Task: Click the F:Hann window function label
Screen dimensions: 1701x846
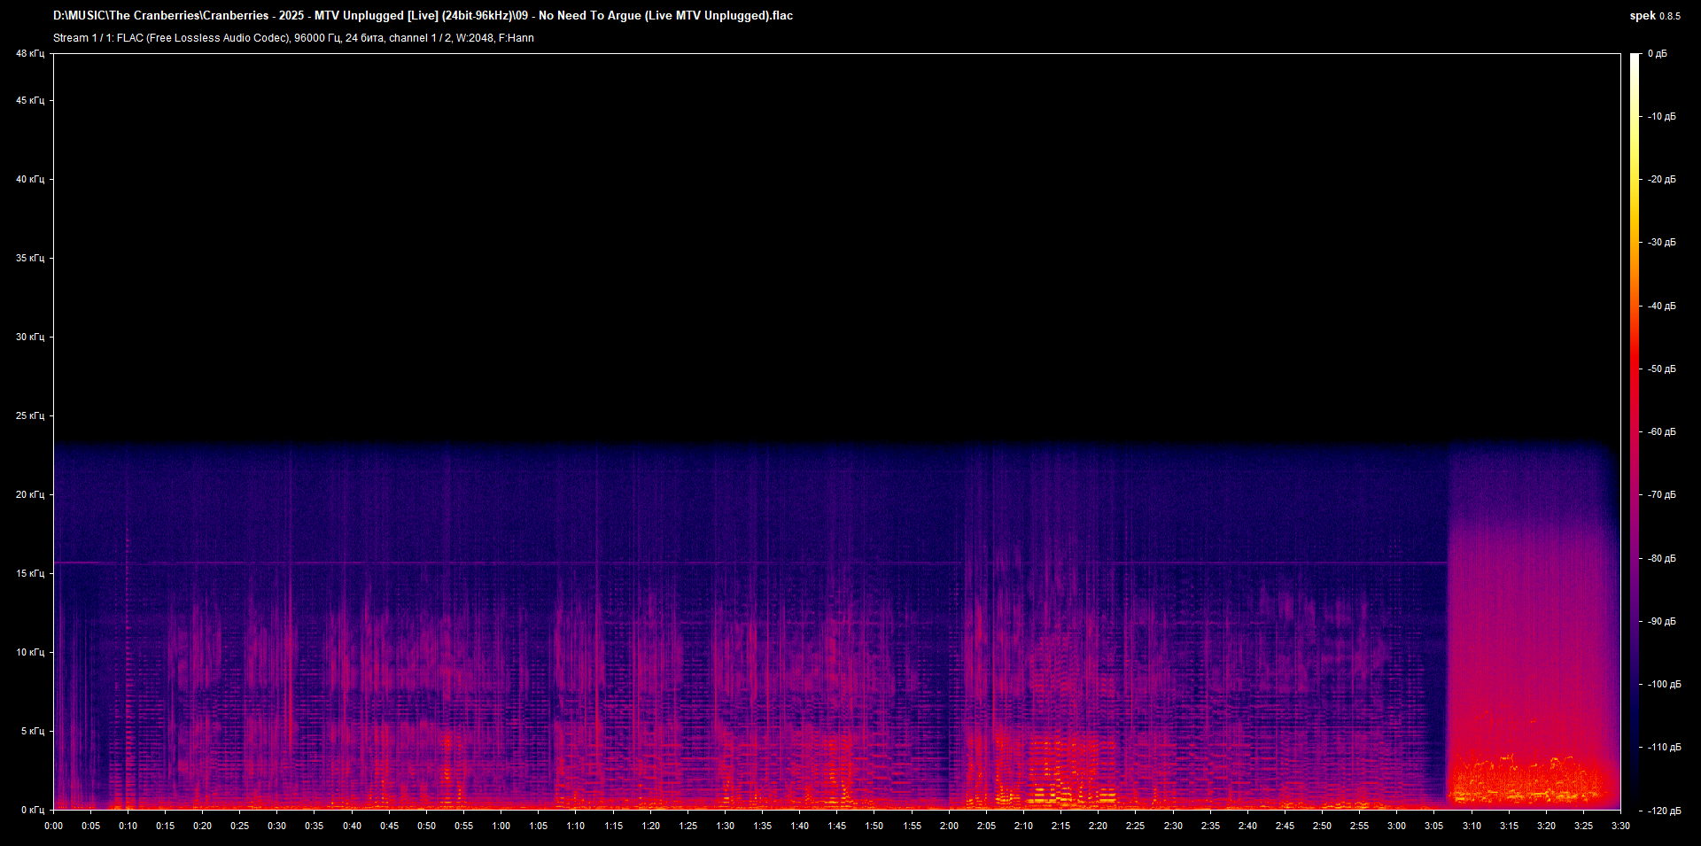Action: [516, 38]
